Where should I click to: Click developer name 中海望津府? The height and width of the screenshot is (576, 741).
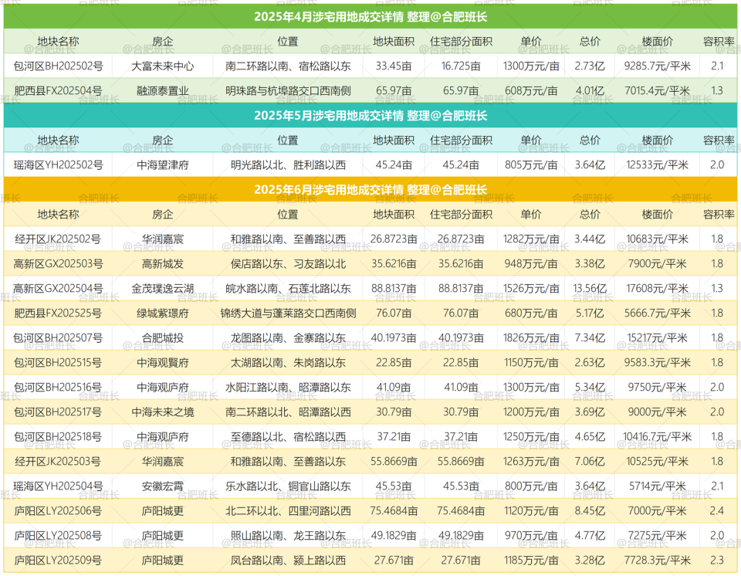163,165
